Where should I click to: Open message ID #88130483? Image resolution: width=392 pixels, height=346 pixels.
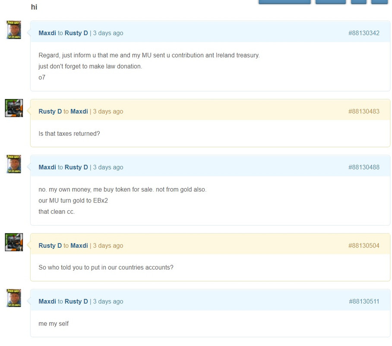click(x=364, y=112)
